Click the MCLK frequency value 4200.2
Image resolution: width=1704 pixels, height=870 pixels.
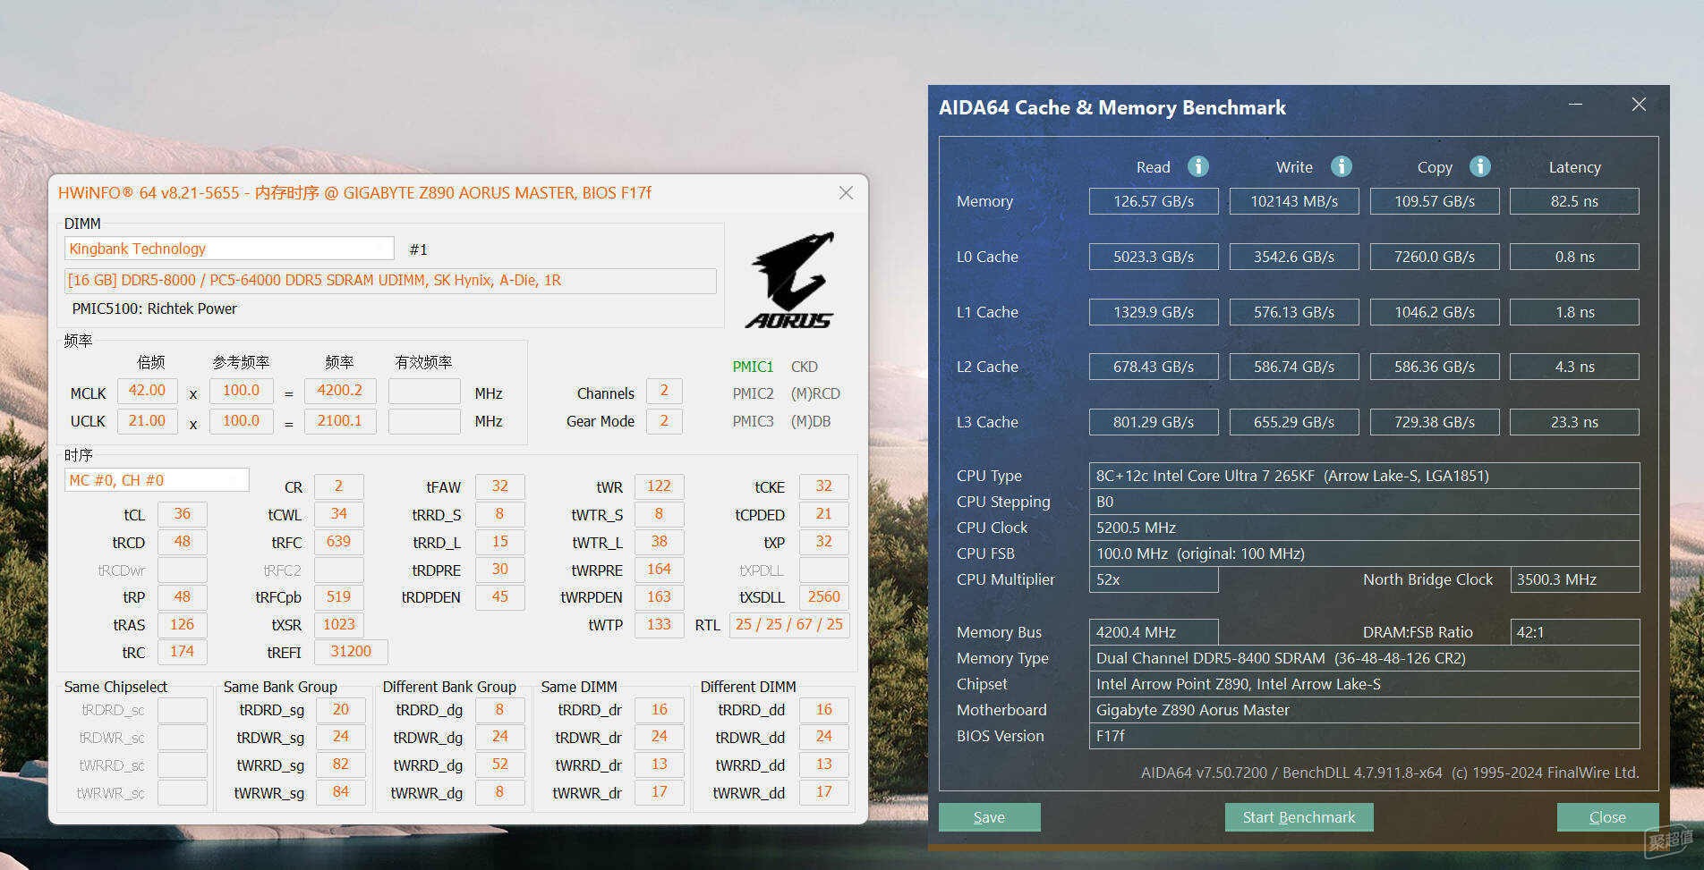point(340,391)
